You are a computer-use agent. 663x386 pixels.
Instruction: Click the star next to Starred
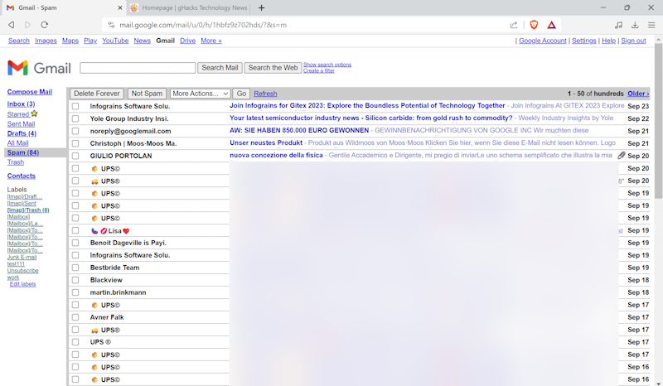click(x=34, y=113)
